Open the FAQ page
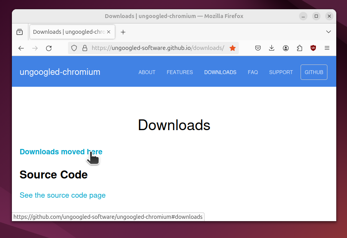 [x=253, y=72]
